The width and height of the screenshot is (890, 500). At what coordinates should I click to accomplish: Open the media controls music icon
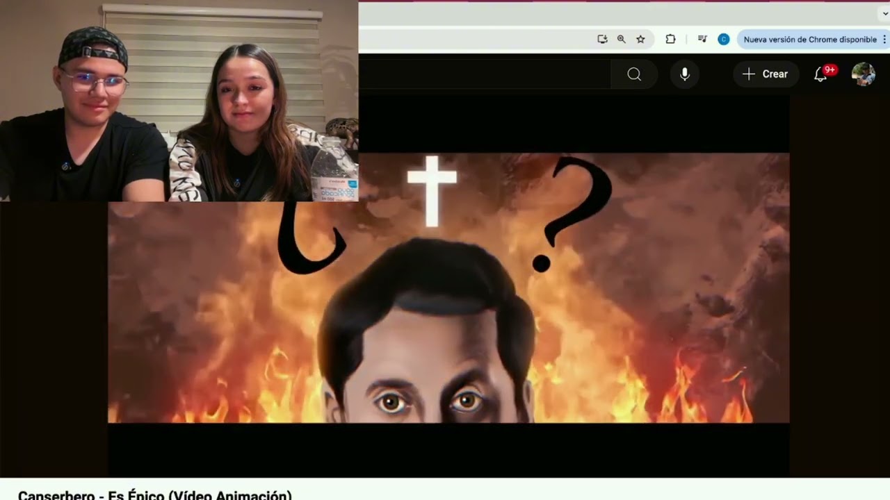702,40
